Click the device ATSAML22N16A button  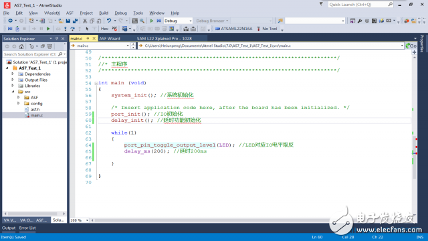point(233,29)
